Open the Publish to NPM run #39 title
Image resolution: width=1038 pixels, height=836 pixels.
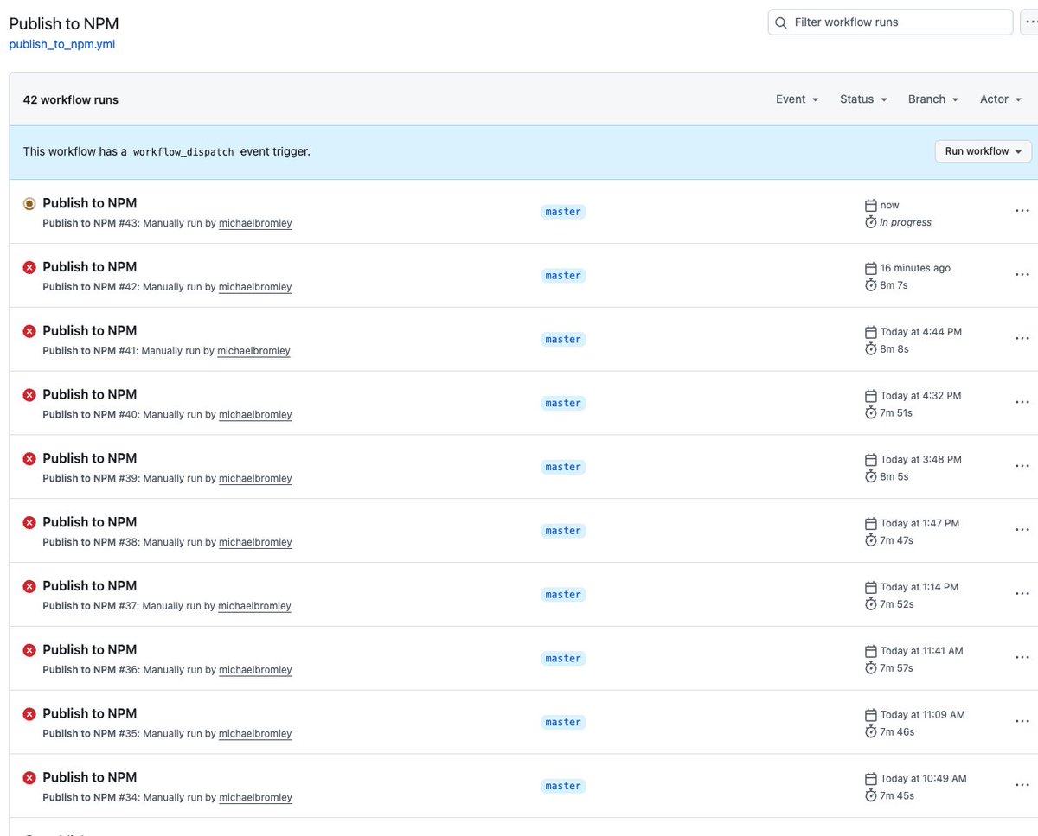pyautogui.click(x=90, y=458)
